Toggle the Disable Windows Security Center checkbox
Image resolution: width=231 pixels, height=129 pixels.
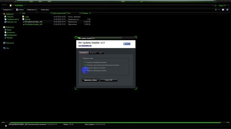[85, 65]
